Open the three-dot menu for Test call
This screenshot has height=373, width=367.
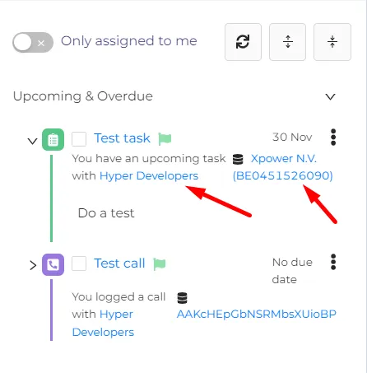pyautogui.click(x=333, y=262)
